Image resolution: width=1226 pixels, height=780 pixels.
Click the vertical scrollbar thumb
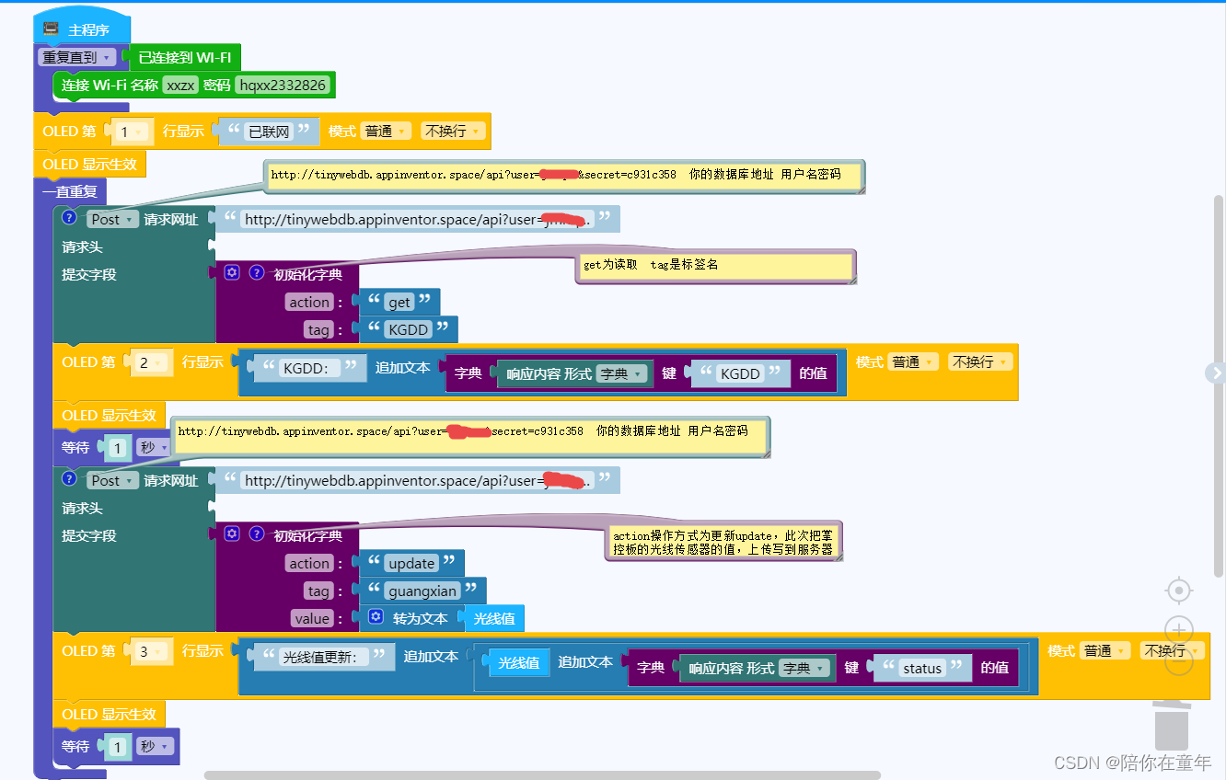pyautogui.click(x=1219, y=386)
